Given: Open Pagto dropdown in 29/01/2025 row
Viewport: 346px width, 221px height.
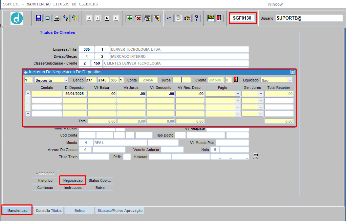Looking at the screenshot, I should pos(238,94).
